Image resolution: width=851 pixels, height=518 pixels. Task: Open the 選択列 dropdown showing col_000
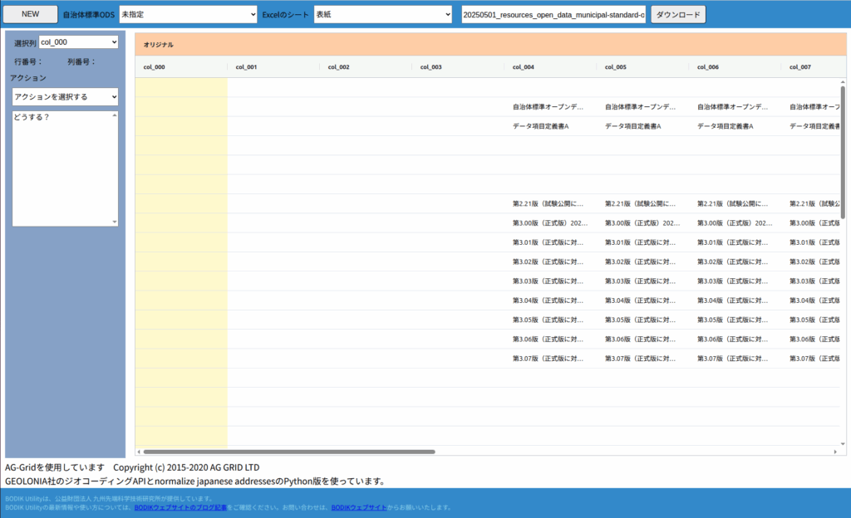click(x=78, y=42)
